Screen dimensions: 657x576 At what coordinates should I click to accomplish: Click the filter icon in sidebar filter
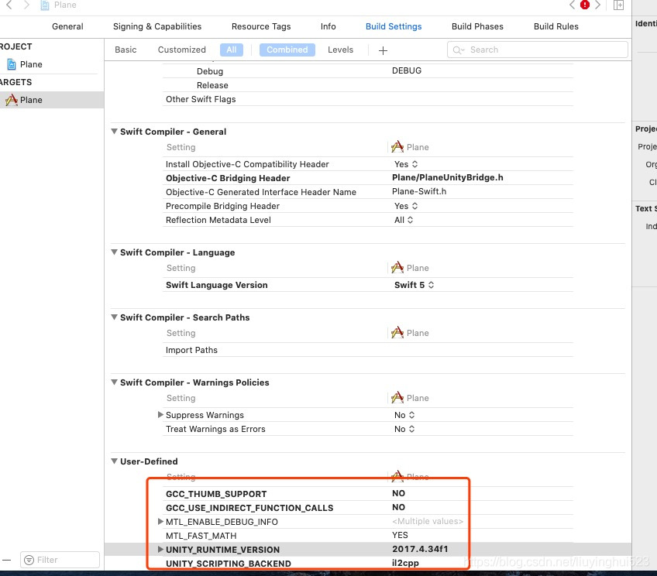29,560
